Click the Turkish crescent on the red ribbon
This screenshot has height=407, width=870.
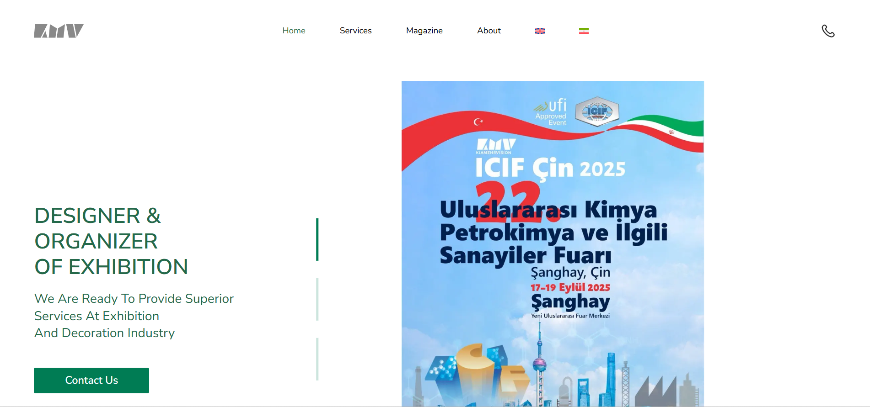(478, 122)
